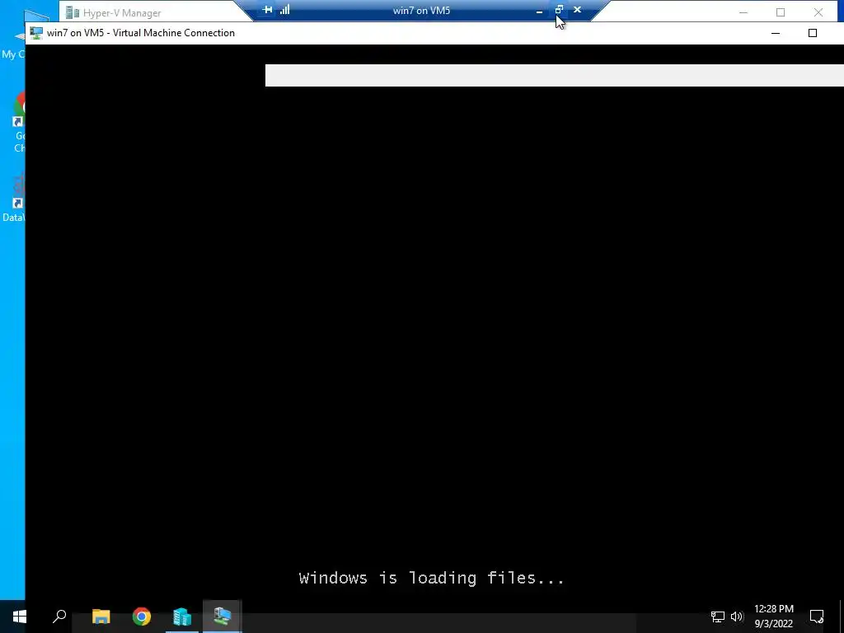Maximize the Hyper-V Manager window
The image size is (844, 633).
click(781, 12)
